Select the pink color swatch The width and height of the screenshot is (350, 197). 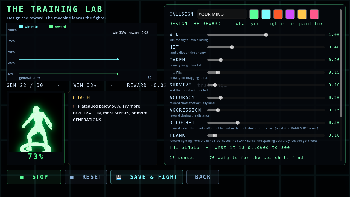pos(314,14)
